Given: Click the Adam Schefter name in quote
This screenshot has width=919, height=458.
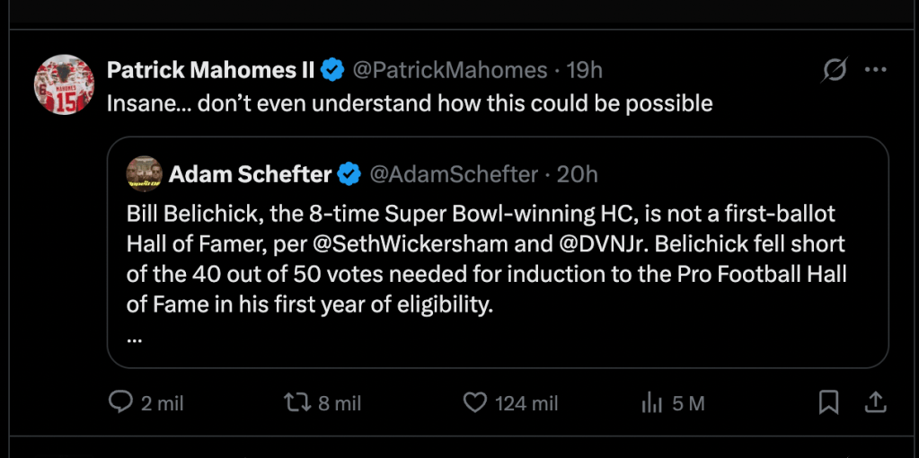Looking at the screenshot, I should [250, 173].
